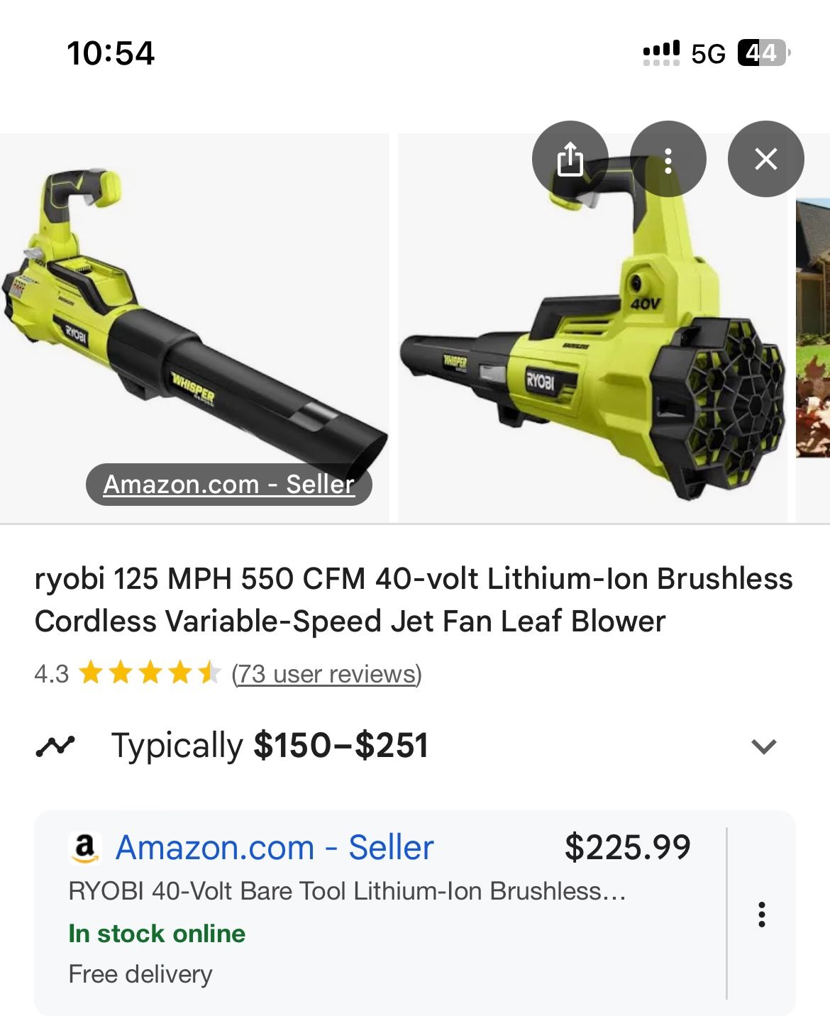Tap the Amazon logo icon in seller card

[x=84, y=847]
